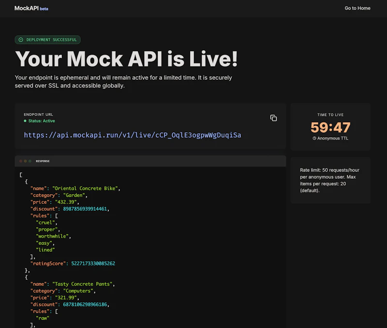Click the "worthwhile" rule entry
The image size is (387, 328).
[x=52, y=236]
